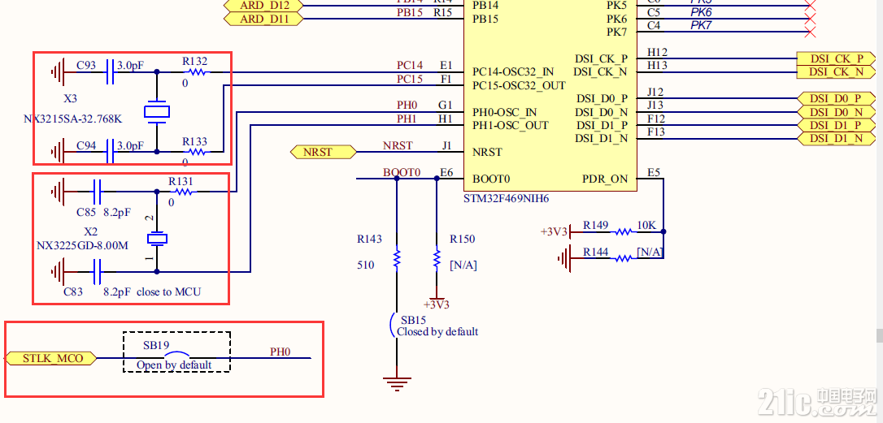The height and width of the screenshot is (423, 883).
Task: Click the X2 8.00M crystal symbol
Action: tap(157, 239)
